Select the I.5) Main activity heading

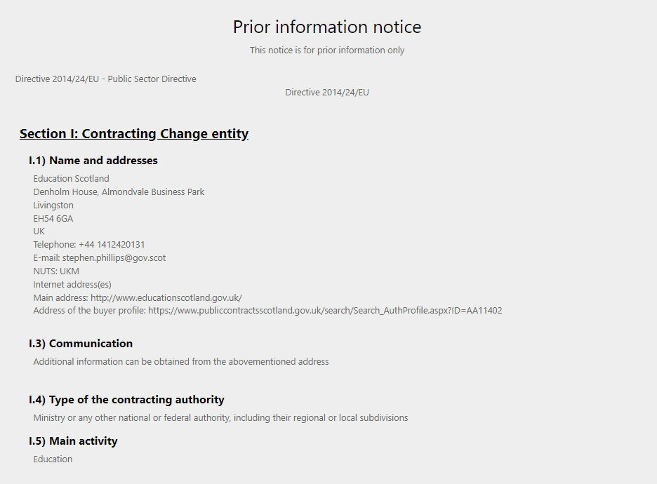pyautogui.click(x=73, y=441)
